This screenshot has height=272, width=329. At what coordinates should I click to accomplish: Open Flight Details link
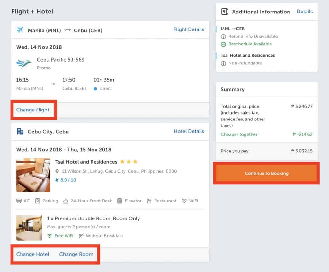[189, 29]
